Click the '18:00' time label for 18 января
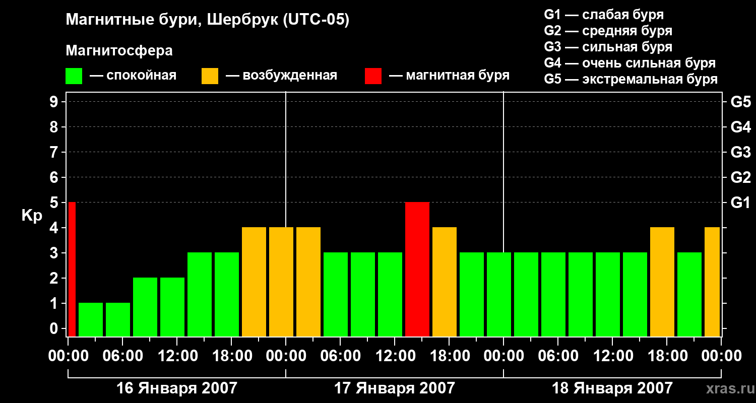 [x=667, y=356]
